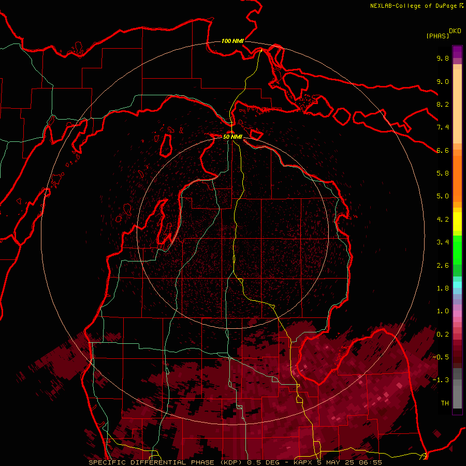Click the 4.2 legend value
The image size is (466, 466).
pyautogui.click(x=443, y=220)
